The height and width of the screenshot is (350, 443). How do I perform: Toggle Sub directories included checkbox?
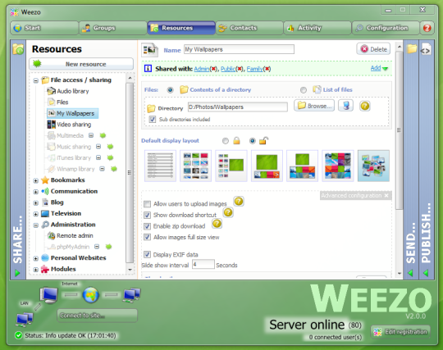tap(153, 119)
